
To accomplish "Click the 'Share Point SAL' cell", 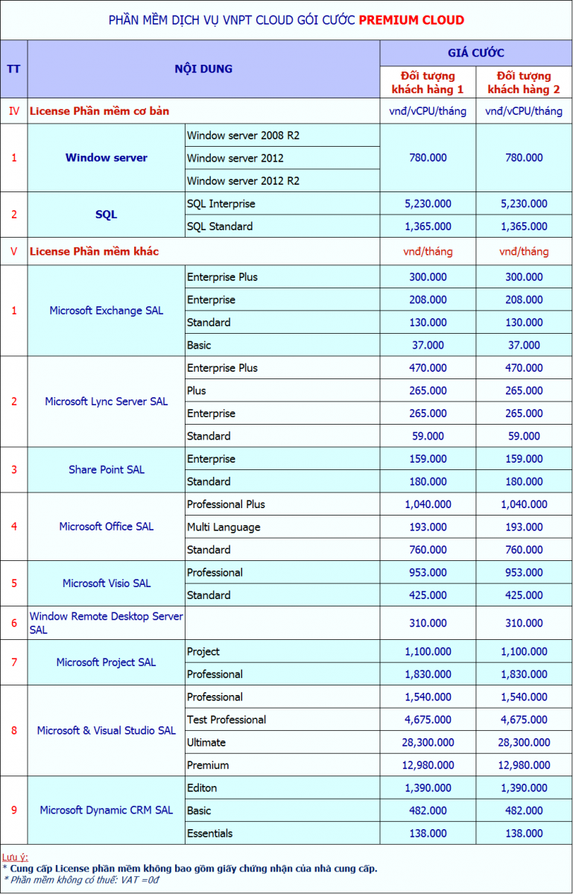I will 107,470.
